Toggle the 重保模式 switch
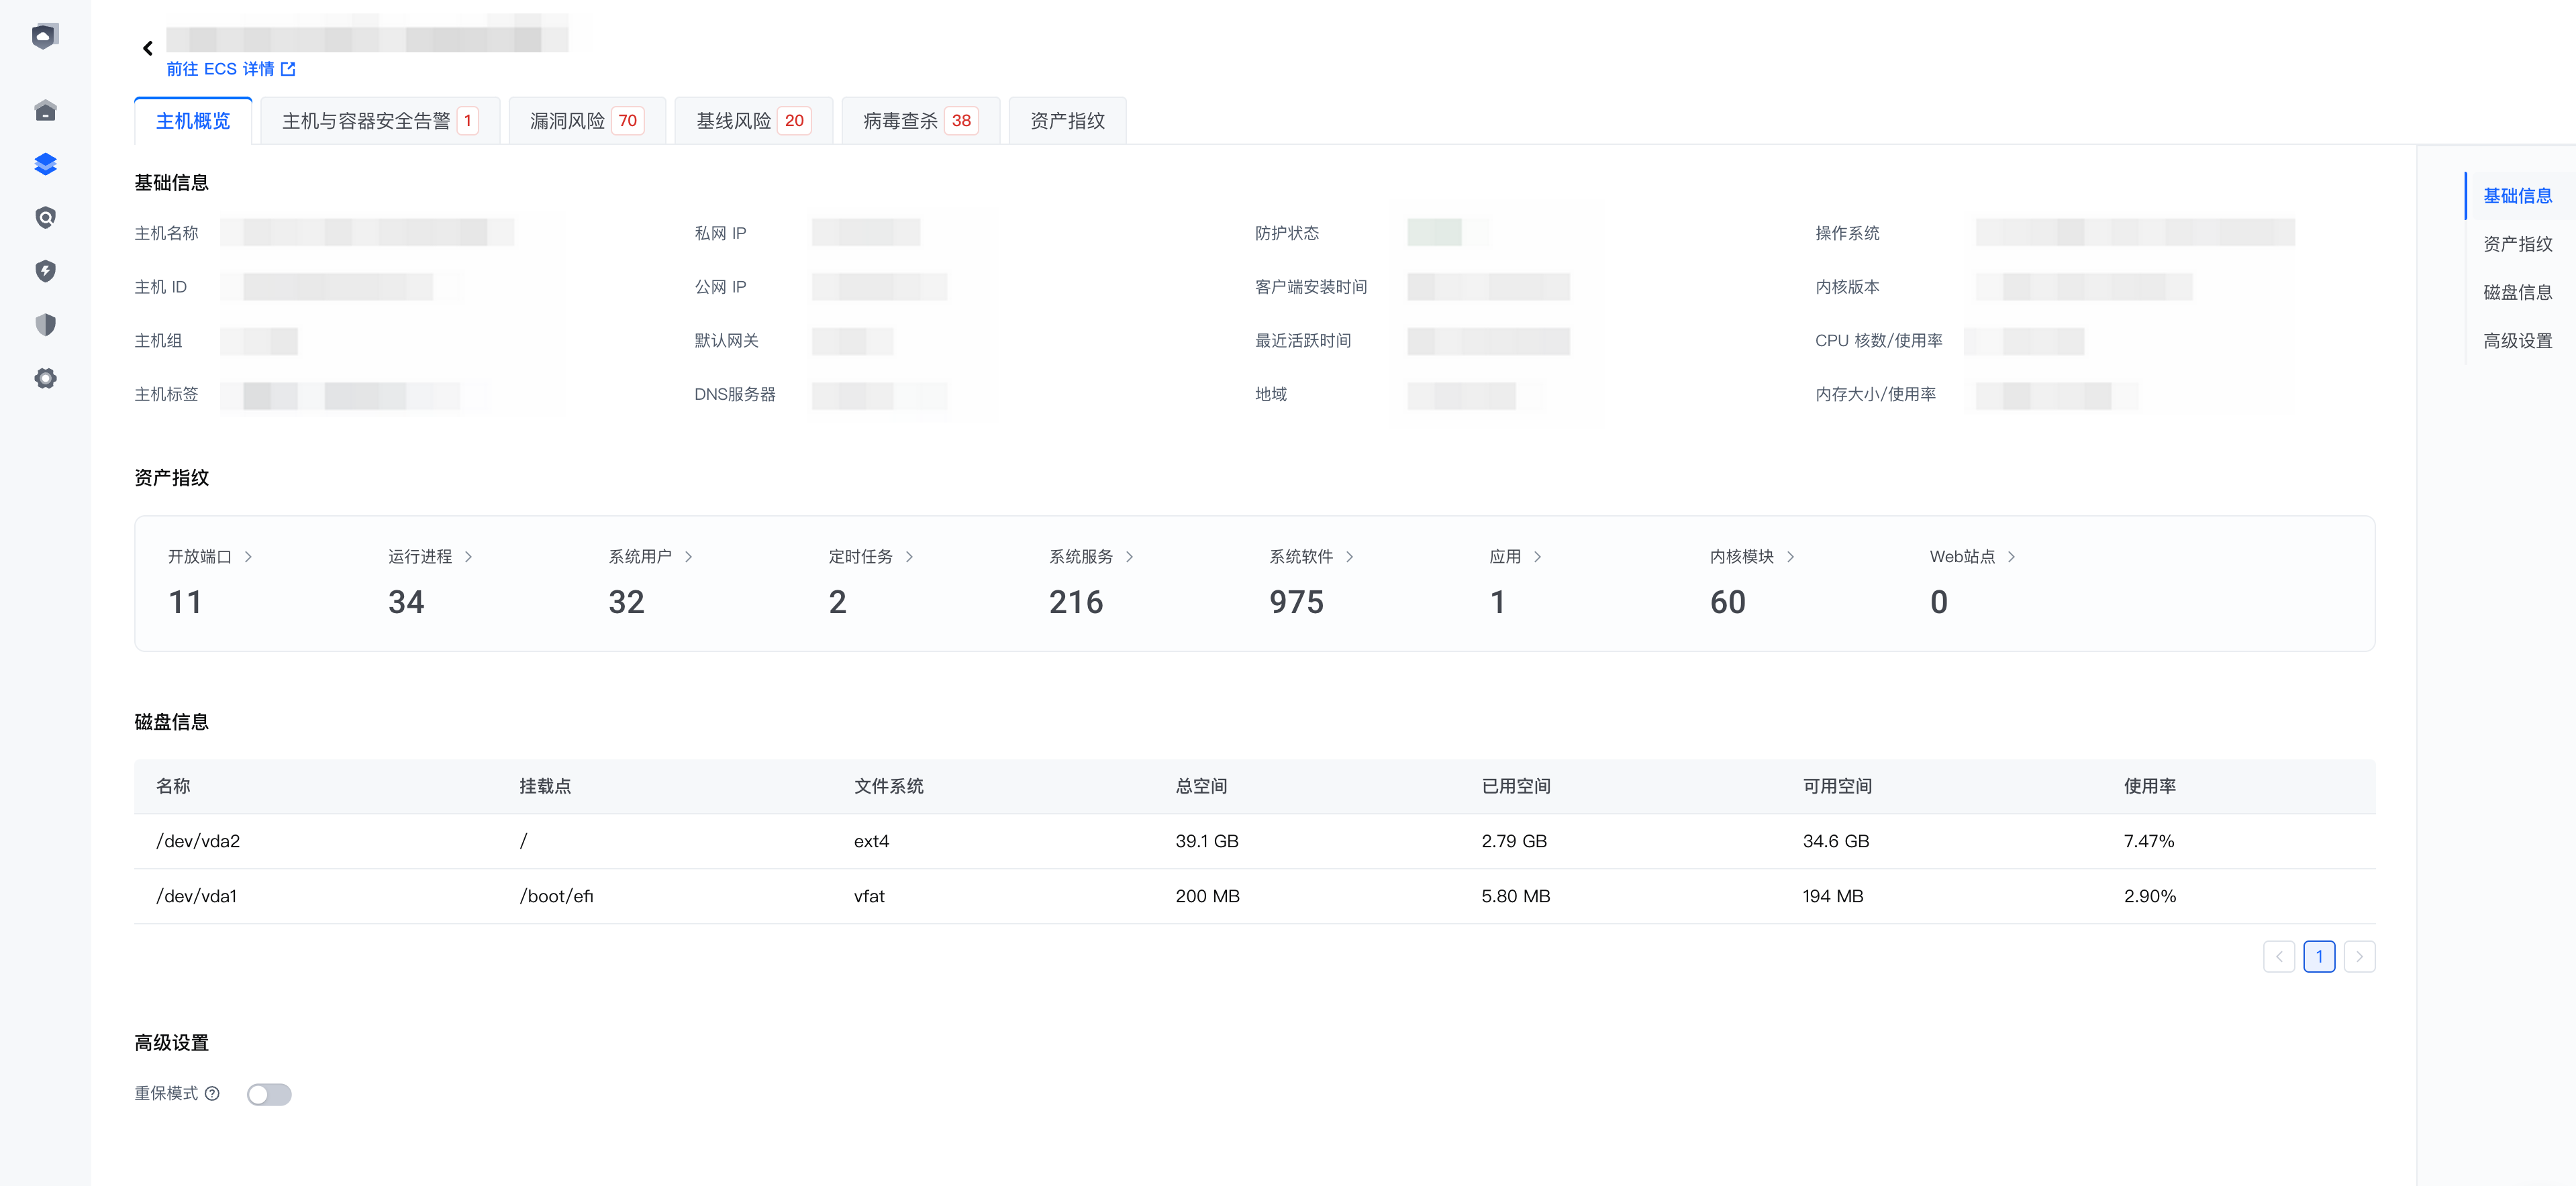The image size is (2576, 1186). tap(269, 1094)
